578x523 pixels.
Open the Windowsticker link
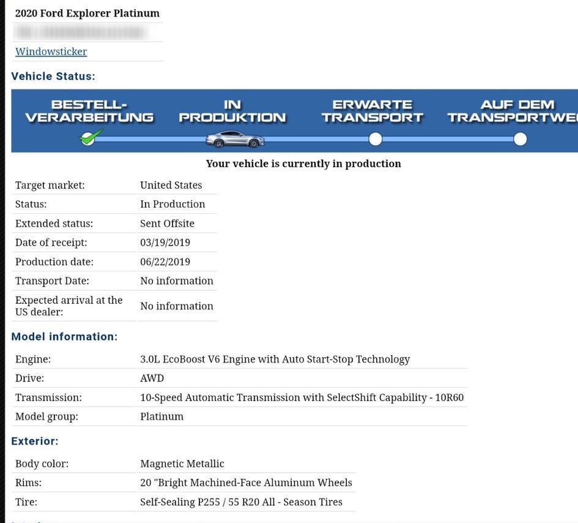click(51, 51)
